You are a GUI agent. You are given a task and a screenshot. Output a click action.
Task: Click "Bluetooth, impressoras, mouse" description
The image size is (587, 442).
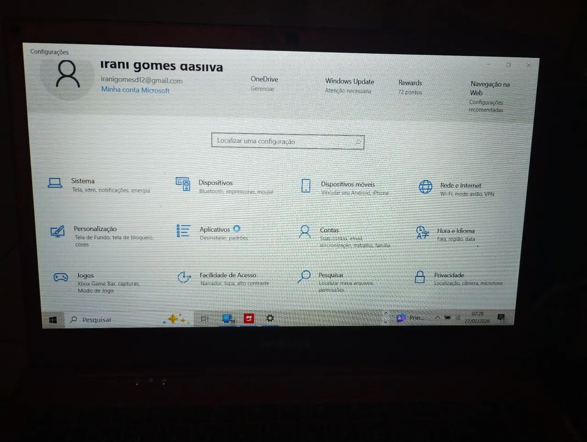[236, 191]
